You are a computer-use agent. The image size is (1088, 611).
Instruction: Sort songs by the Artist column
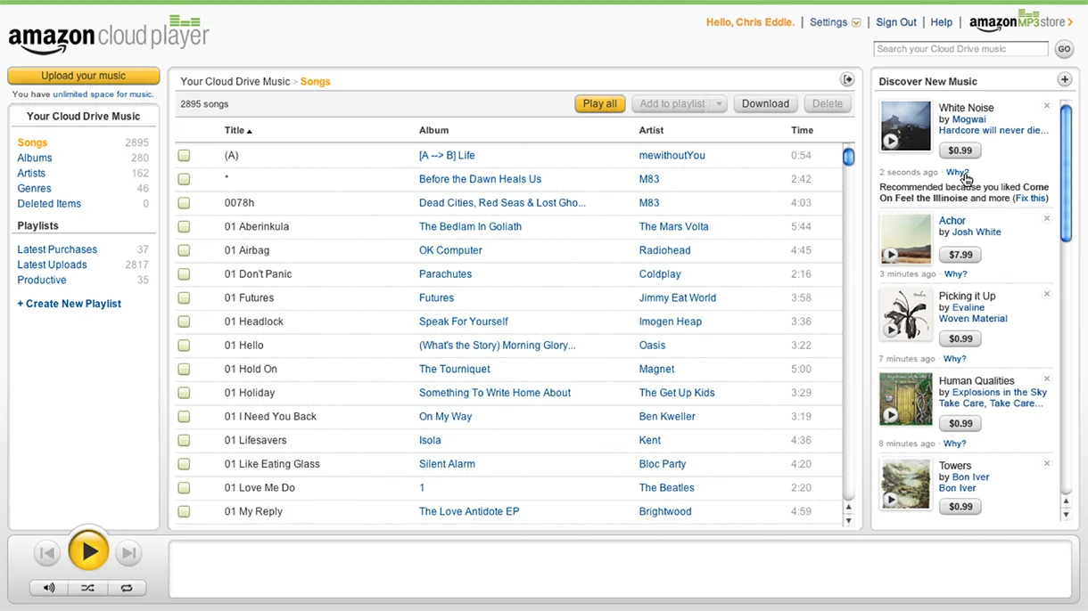(651, 130)
